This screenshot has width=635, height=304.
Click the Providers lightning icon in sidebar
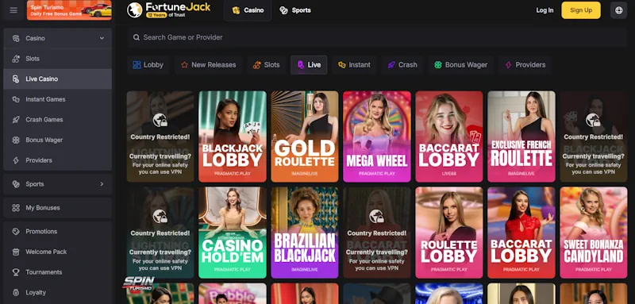coord(16,160)
